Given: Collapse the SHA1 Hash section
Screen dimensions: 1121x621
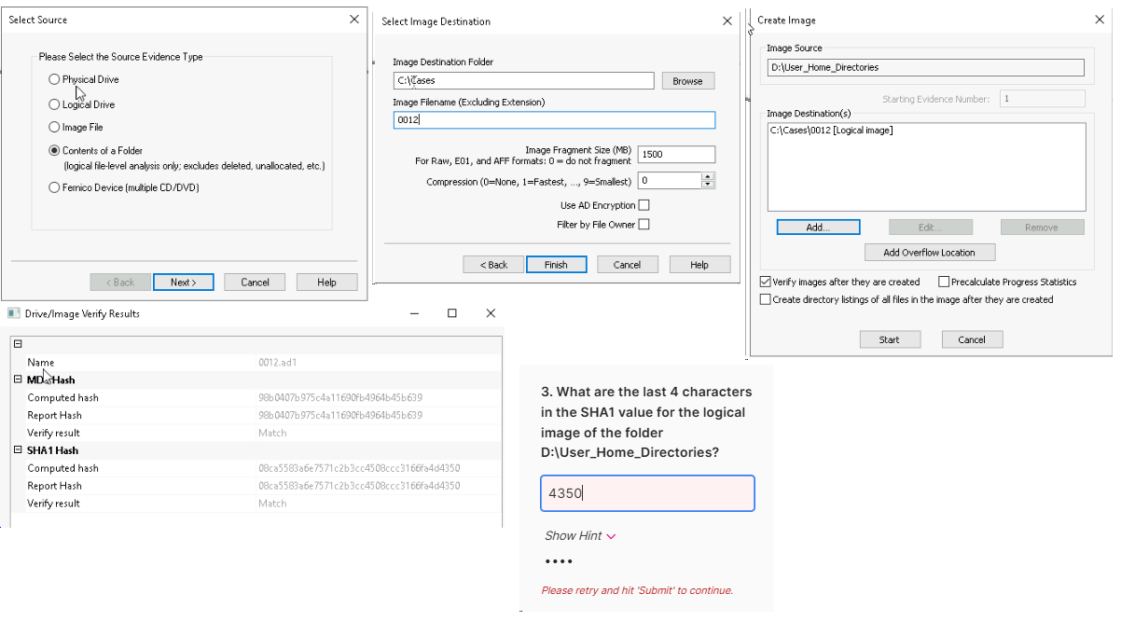Looking at the screenshot, I should (x=18, y=450).
